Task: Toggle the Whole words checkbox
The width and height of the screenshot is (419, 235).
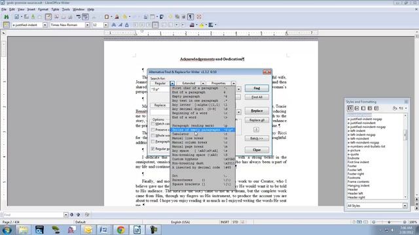Action: [153, 136]
